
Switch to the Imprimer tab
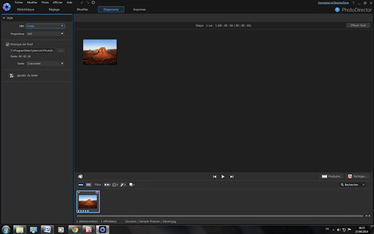[x=140, y=9]
